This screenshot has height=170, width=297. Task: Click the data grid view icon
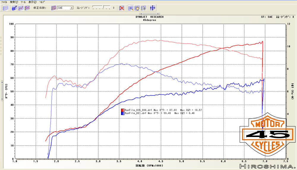coord(5,8)
